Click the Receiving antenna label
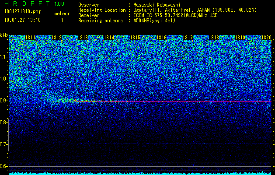Image resolution: width=275 pixels, height=175 pixels. pos(101,21)
